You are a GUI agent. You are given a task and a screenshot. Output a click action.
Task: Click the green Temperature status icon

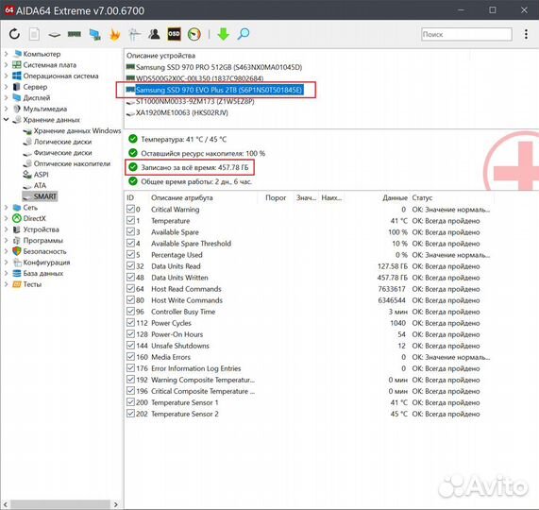click(x=133, y=139)
